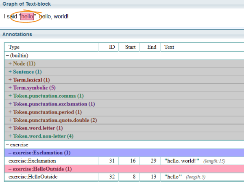Expand Token.punctuation.quote.double (2) group
The width and height of the screenshot is (244, 182).
(52, 120)
